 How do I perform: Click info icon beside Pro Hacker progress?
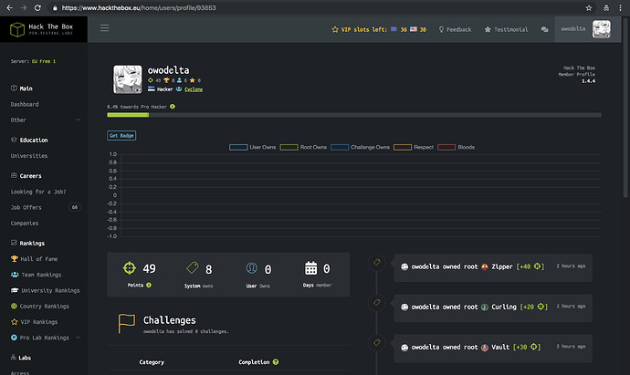(x=173, y=107)
